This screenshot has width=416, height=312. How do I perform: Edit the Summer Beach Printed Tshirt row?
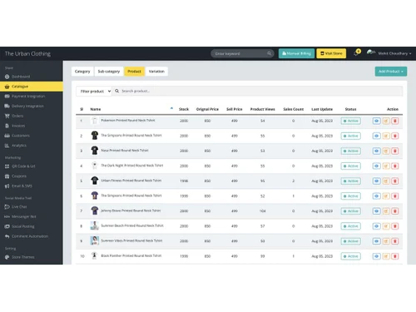click(x=386, y=226)
